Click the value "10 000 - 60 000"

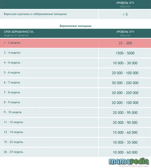tap(125, 152)
